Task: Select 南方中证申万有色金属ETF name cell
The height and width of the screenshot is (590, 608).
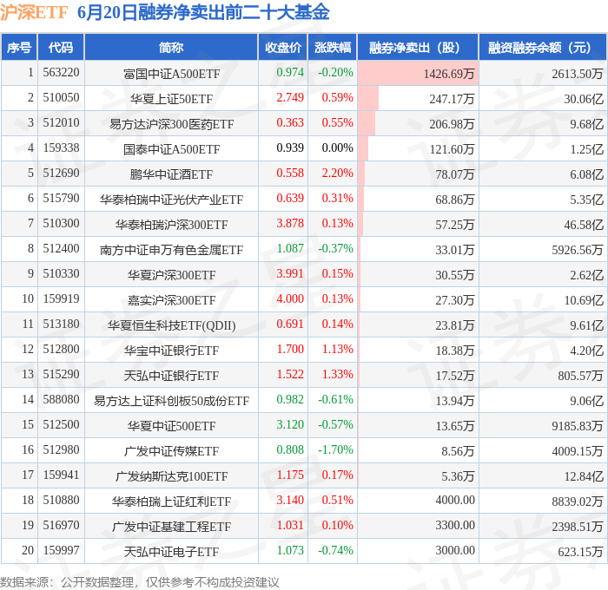Action: pos(171,250)
